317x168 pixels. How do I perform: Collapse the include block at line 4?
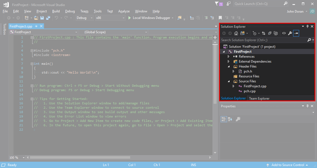[x=32, y=51]
